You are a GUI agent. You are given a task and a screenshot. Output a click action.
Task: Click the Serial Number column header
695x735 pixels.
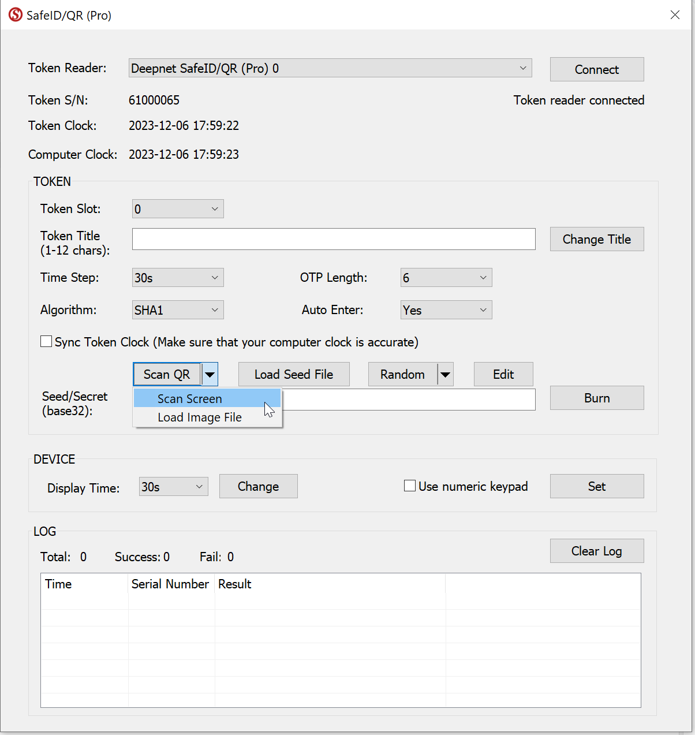point(170,584)
